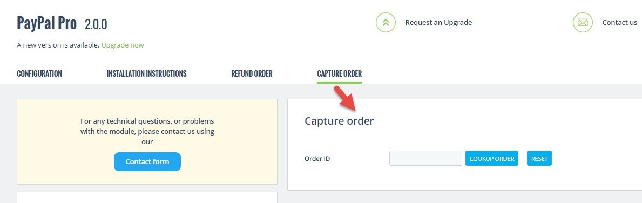Click the Order ID field label
Screen dimensions: 642x203
pos(317,159)
